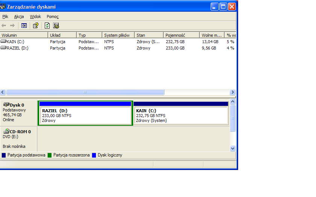Screen dimensions: 316x197
Task: Select the RAZIEL (D:) partition block
Action: tap(85, 113)
